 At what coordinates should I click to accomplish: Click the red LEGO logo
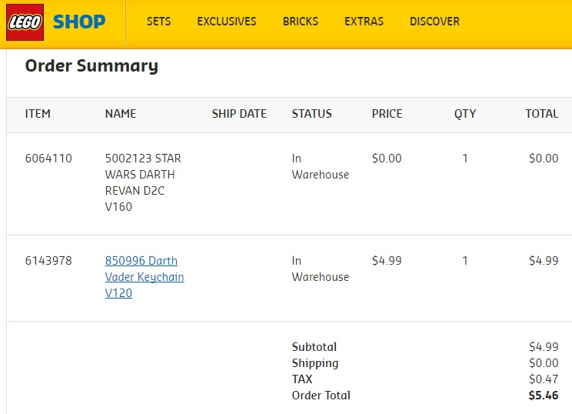click(25, 22)
